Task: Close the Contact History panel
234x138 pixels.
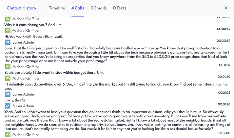Action: pos(226,8)
